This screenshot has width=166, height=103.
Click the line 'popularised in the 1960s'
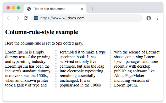pyautogui.click(x=80, y=85)
